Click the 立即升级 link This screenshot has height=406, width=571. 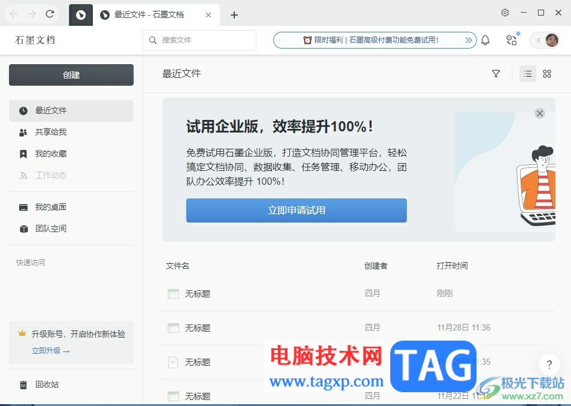(x=50, y=351)
